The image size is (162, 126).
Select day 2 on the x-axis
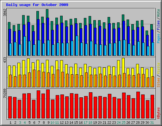pos(15,123)
